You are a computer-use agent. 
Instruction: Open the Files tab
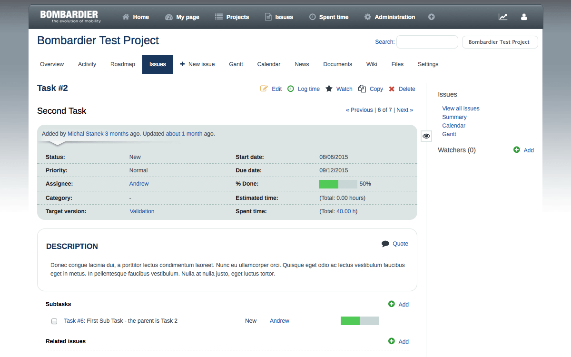397,64
